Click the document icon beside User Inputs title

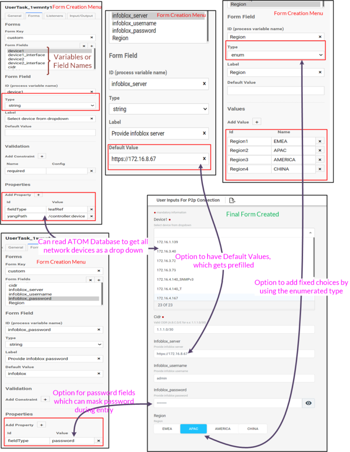tap(232, 200)
